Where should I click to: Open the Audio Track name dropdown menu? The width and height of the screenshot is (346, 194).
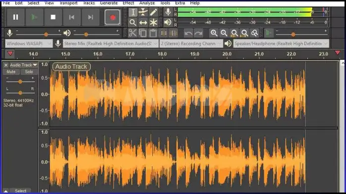click(x=23, y=65)
